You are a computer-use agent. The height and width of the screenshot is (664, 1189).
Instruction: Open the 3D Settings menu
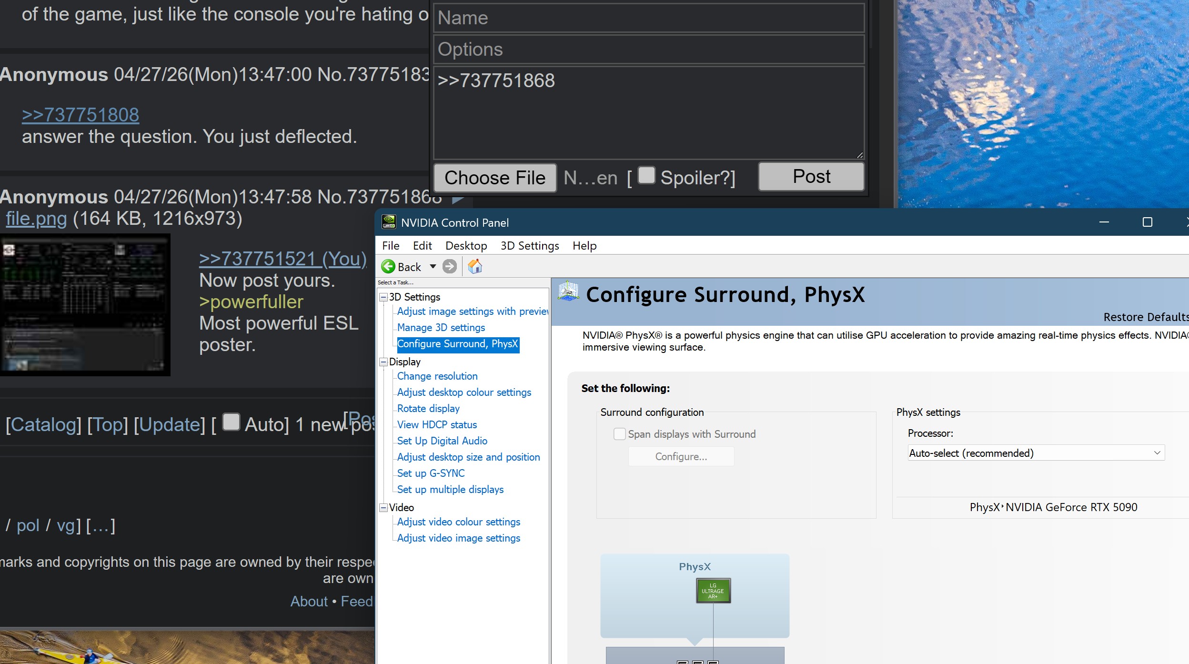click(x=529, y=246)
